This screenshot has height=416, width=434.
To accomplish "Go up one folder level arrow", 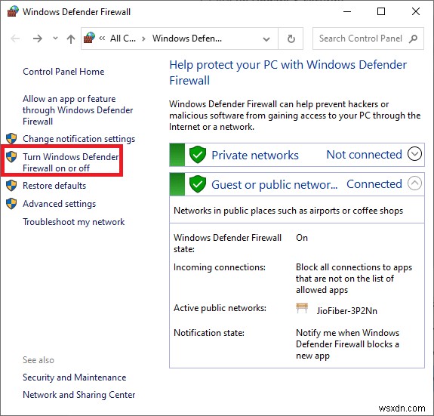I will (71, 39).
